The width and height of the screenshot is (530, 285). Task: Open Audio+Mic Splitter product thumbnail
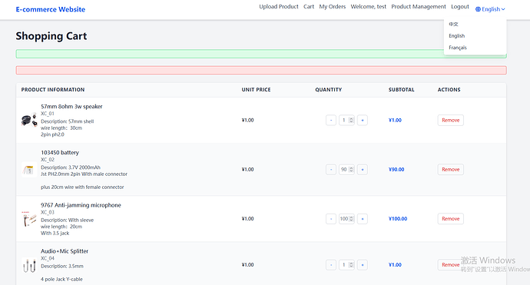pyautogui.click(x=29, y=265)
